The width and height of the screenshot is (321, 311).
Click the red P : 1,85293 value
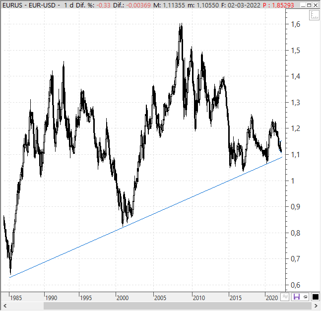[278, 5]
